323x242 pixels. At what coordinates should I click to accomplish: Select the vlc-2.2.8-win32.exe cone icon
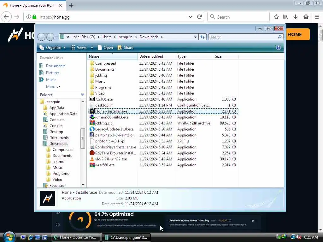click(x=92, y=159)
